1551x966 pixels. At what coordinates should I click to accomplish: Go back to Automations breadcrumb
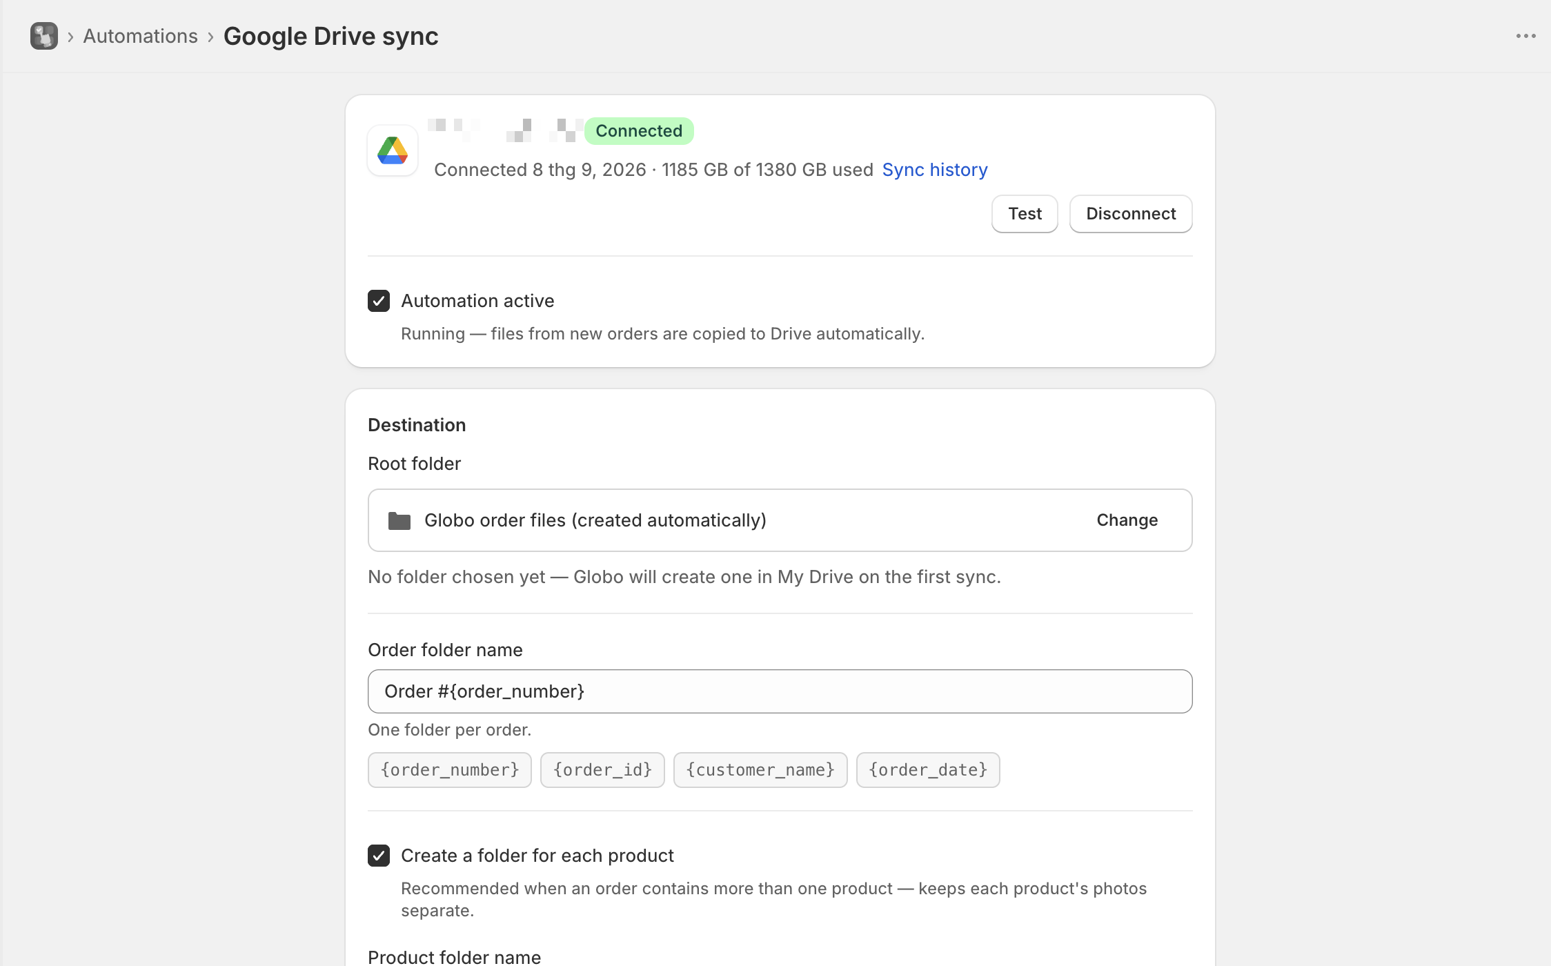pyautogui.click(x=140, y=36)
